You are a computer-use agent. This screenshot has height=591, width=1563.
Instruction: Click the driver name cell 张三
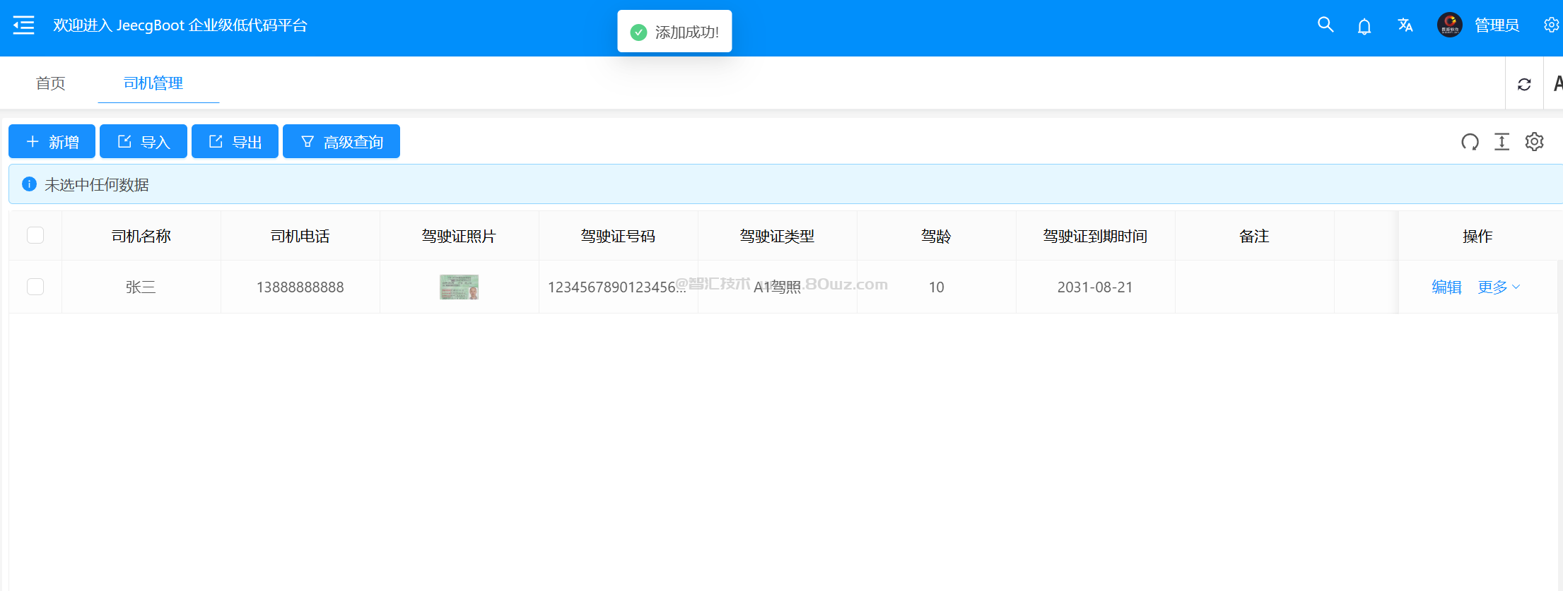click(x=141, y=287)
